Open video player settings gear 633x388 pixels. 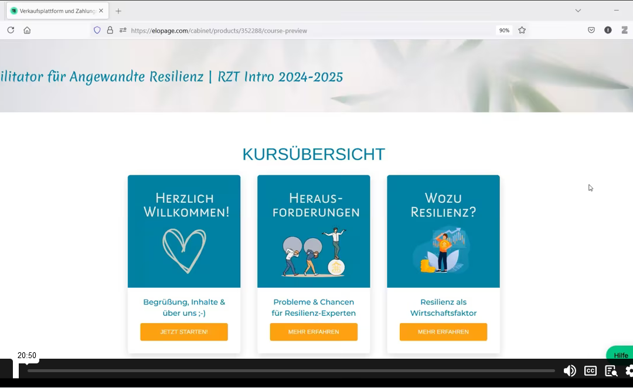click(x=629, y=370)
